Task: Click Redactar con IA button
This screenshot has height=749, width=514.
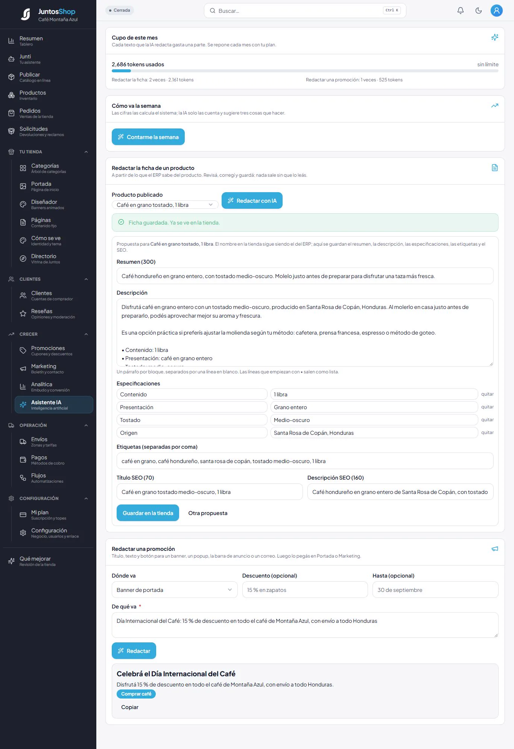Action: [252, 201]
